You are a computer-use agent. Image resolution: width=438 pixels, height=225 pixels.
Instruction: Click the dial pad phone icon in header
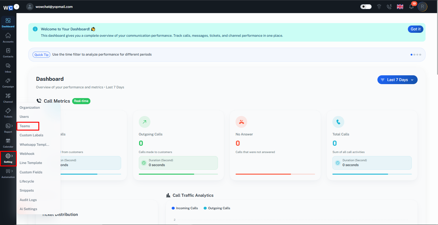pos(379,7)
